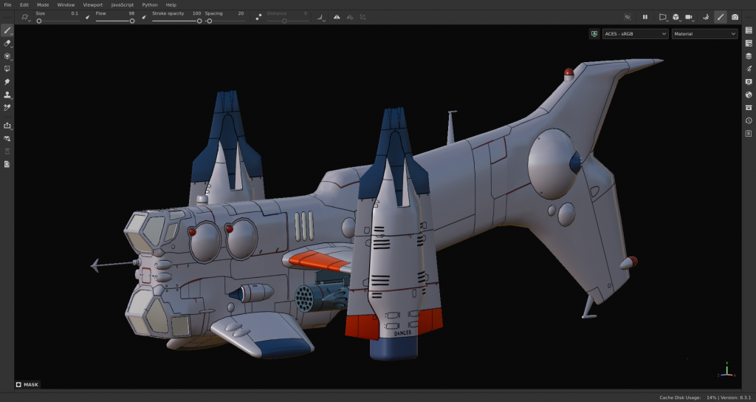Open the Edit menu
Viewport: 756px width, 402px height.
click(x=24, y=5)
